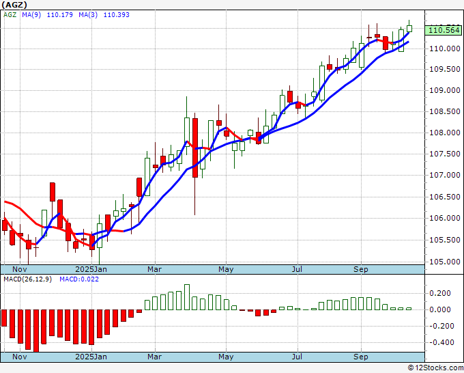Screen dimensions: 464x373
Task: Click Nov on the price chart date axis
Action: (x=20, y=269)
